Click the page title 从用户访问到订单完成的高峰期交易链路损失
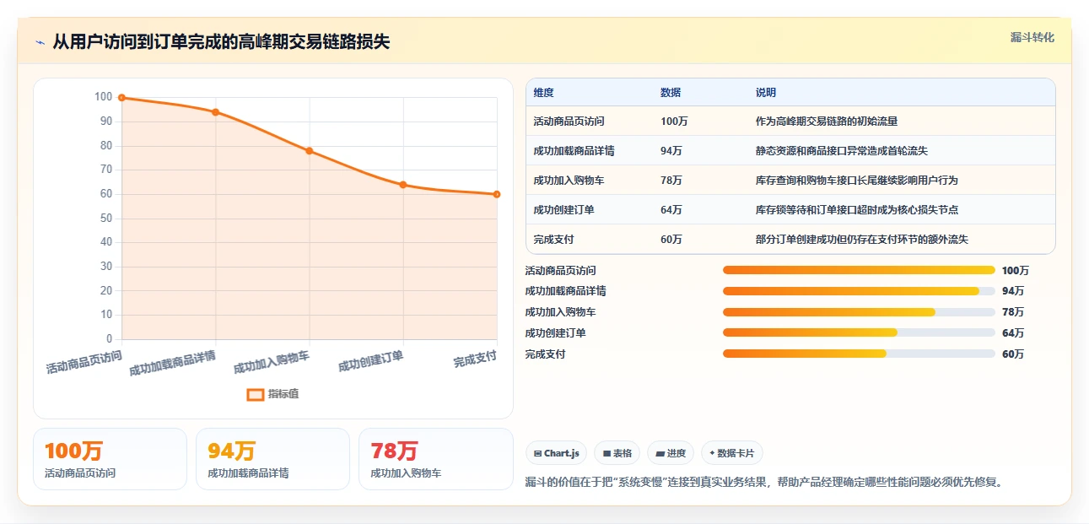The width and height of the screenshot is (1089, 524). click(221, 42)
